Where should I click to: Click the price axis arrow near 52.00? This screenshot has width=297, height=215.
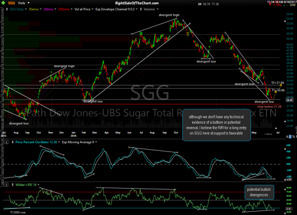tap(284, 21)
